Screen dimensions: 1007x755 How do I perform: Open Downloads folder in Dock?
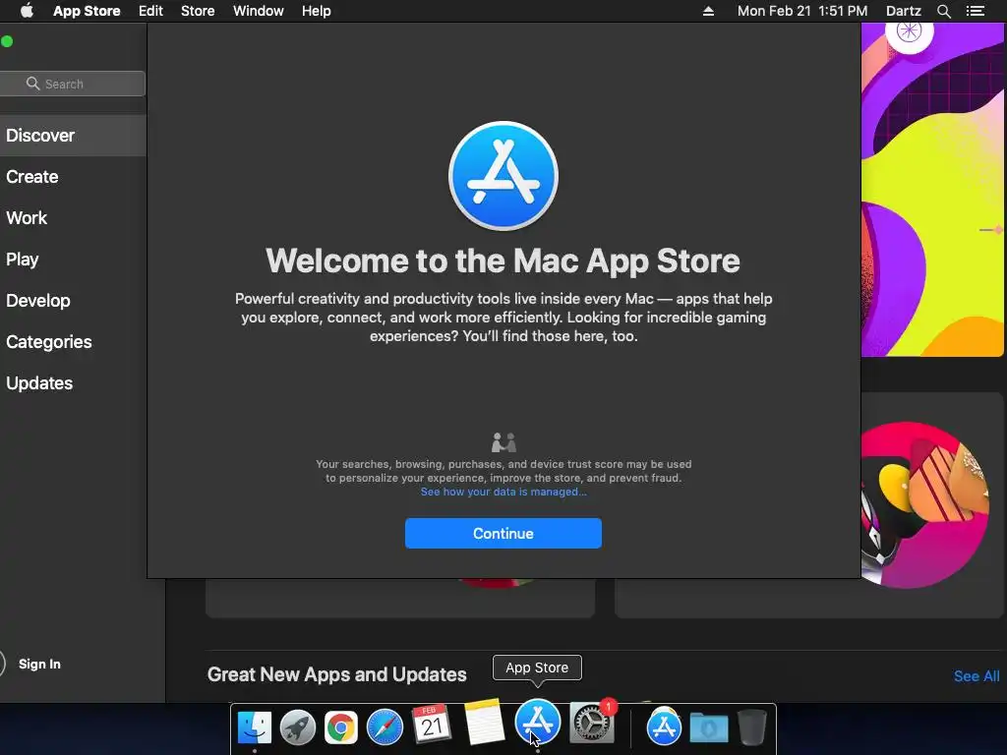[x=709, y=728]
